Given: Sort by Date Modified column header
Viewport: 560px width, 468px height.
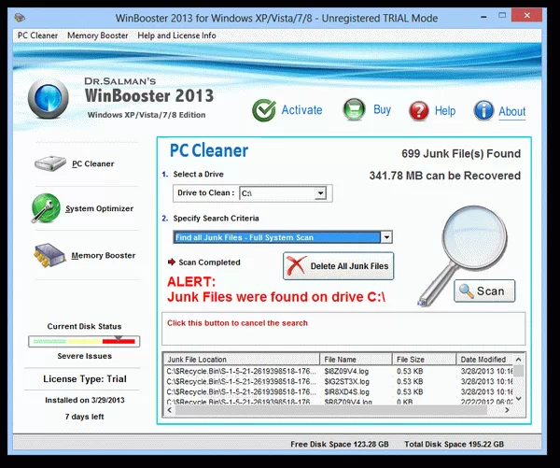Looking at the screenshot, I should click(x=485, y=360).
